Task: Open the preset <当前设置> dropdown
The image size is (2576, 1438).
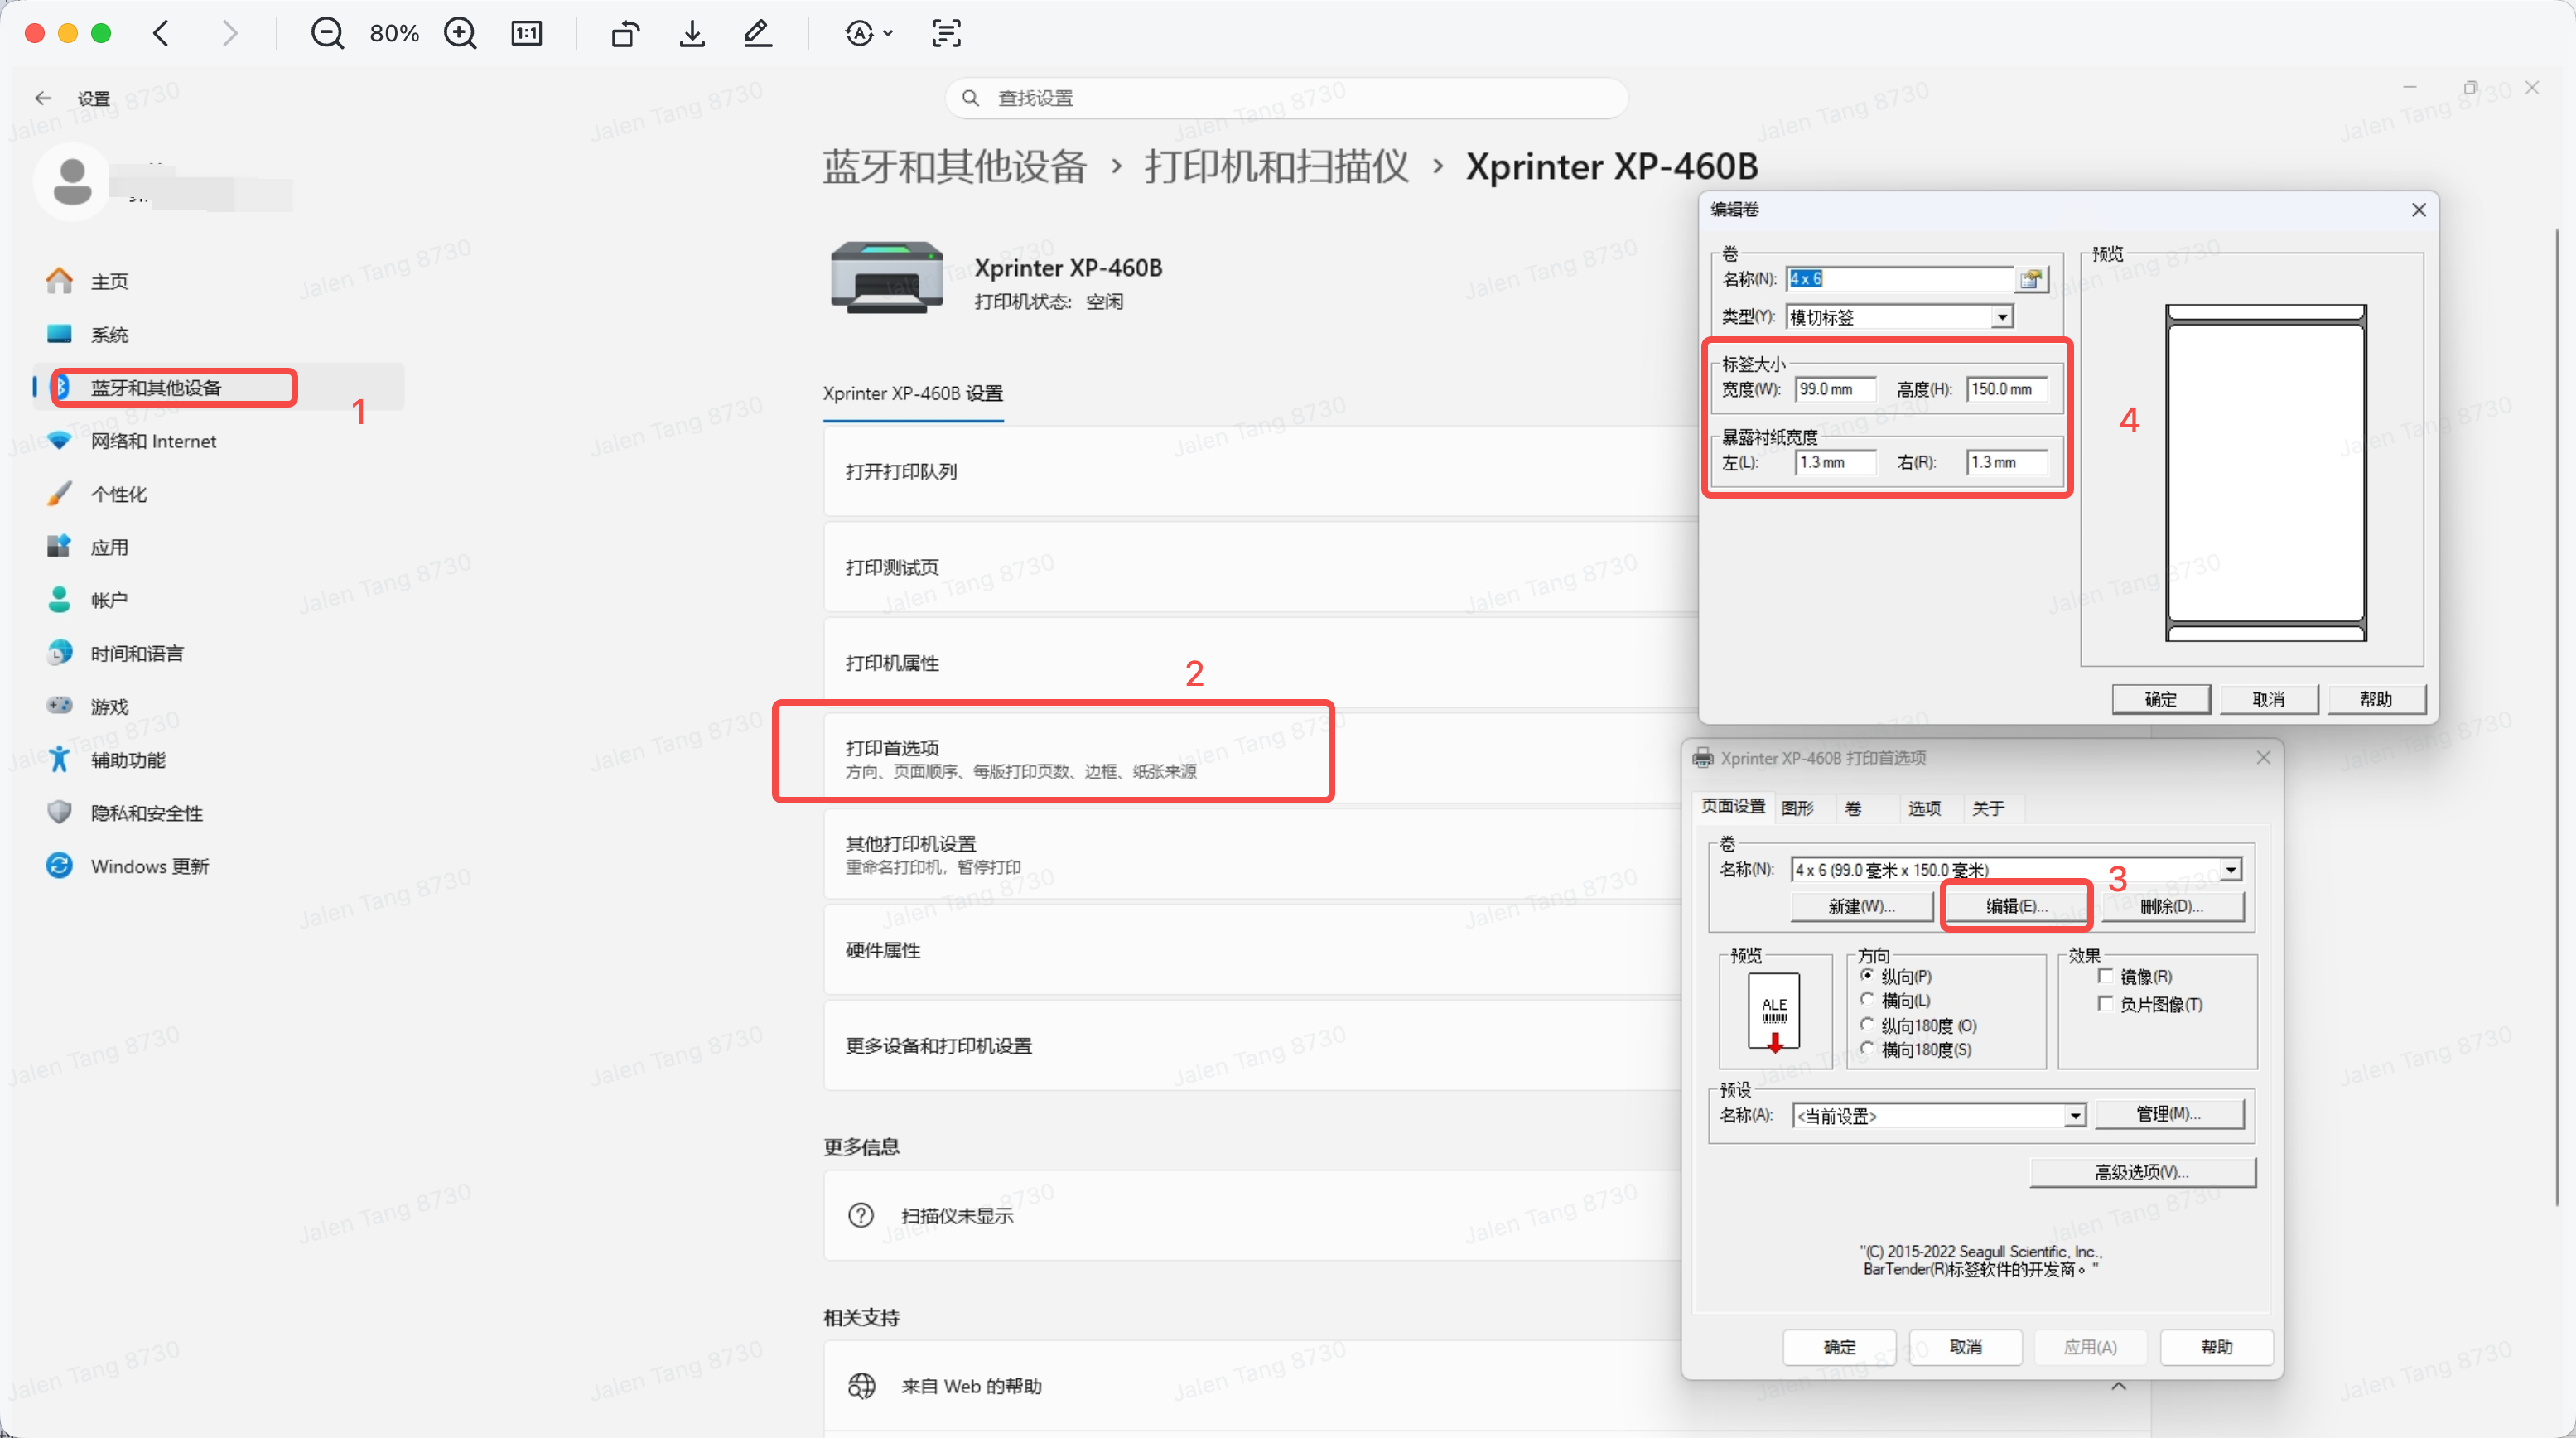Action: coord(2076,1115)
